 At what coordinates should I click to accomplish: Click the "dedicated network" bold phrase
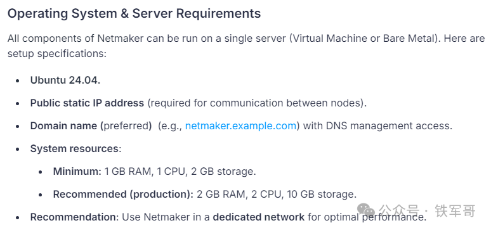259,217
